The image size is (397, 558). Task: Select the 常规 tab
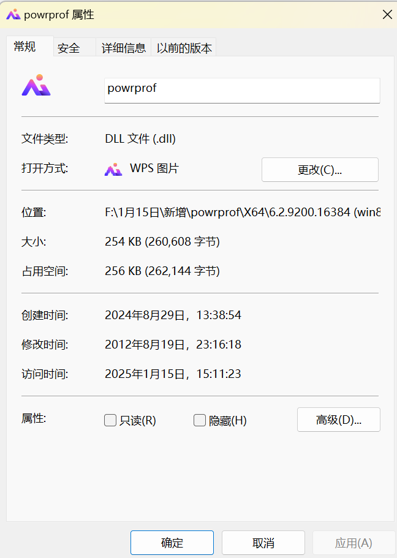click(x=30, y=47)
